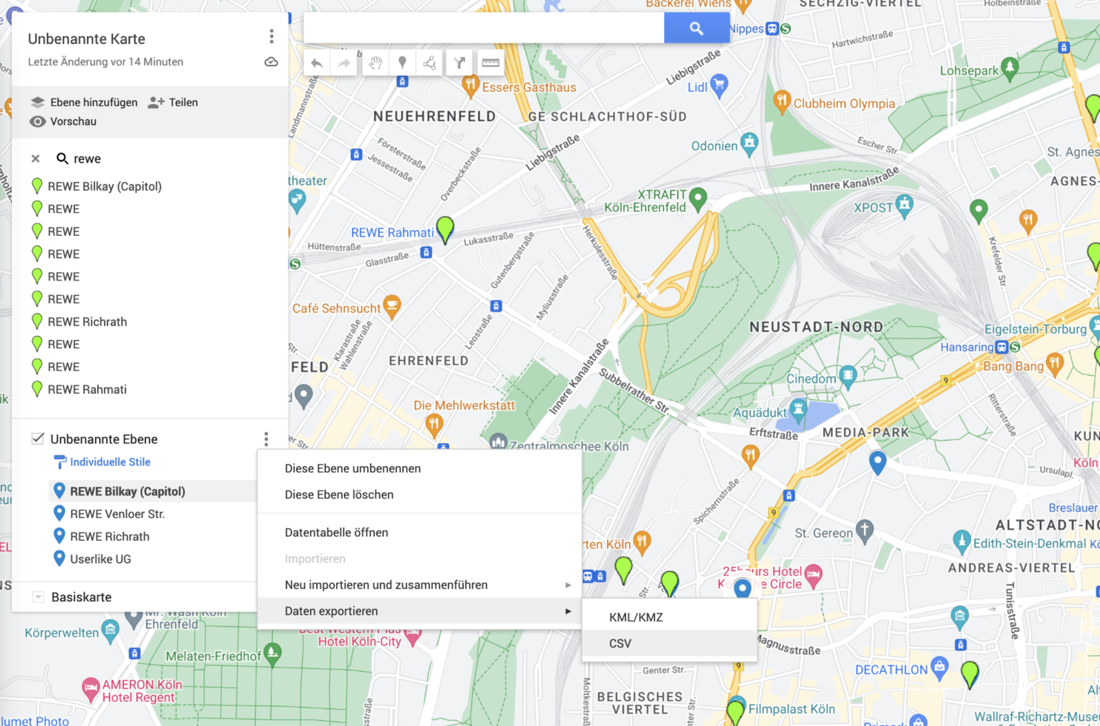Select the Measure distances ruler tool
This screenshot has height=726, width=1100.
[x=491, y=63]
